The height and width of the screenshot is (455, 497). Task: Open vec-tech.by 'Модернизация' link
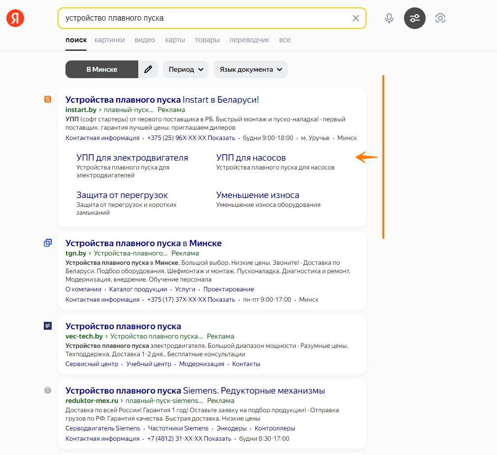202,364
